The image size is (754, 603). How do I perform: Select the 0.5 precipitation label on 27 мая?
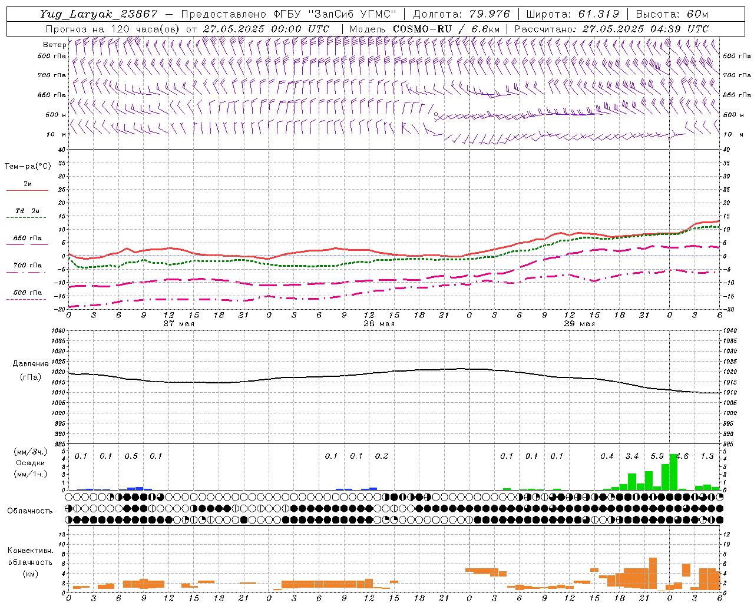click(x=131, y=456)
